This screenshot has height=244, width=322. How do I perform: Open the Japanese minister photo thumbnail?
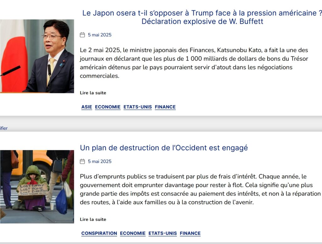[37, 56]
